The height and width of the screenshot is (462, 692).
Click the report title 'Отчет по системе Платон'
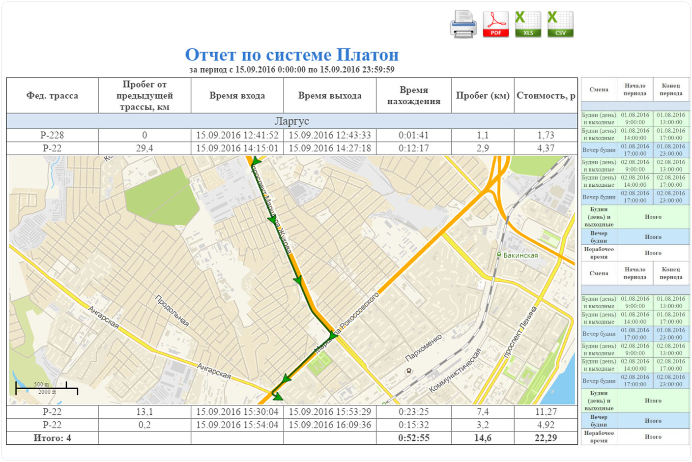coord(292,55)
